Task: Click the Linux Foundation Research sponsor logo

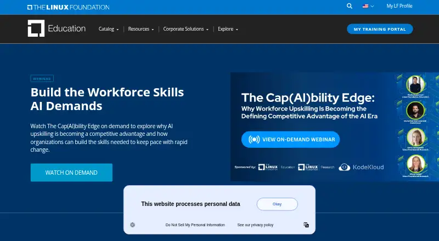Action: tap(316, 167)
